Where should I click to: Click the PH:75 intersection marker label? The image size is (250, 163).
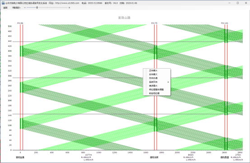(154, 23)
